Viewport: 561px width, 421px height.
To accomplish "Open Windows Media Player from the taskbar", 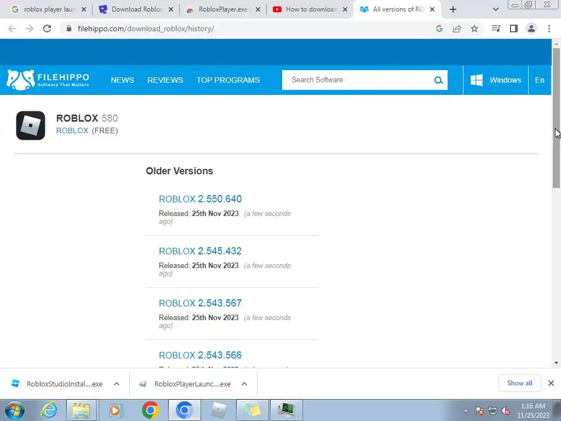I will click(115, 410).
